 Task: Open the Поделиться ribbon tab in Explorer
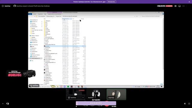(x=40, y=14)
